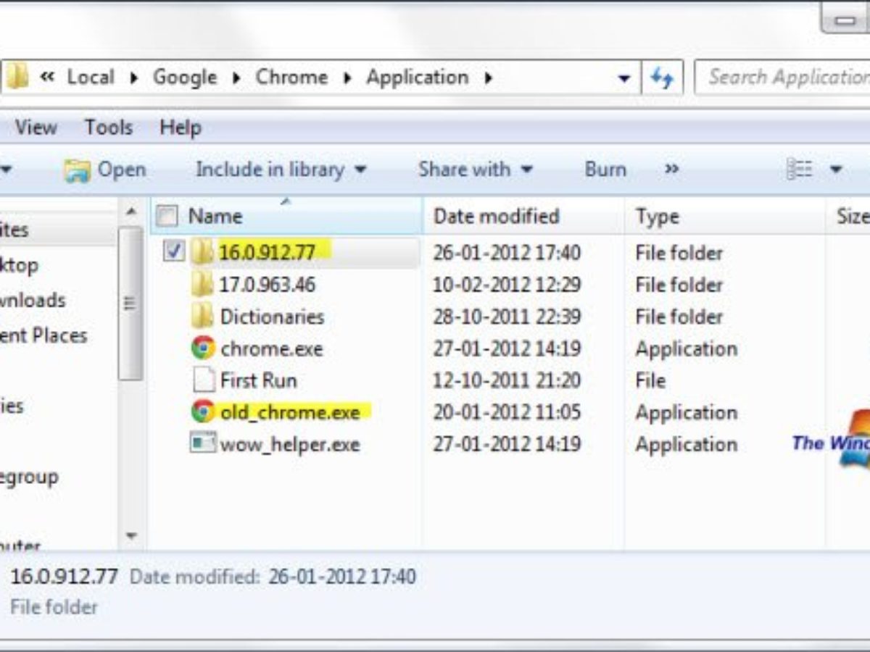Viewport: 870px width, 652px height.
Task: Click the Open toolbar folder icon
Action: [77, 170]
